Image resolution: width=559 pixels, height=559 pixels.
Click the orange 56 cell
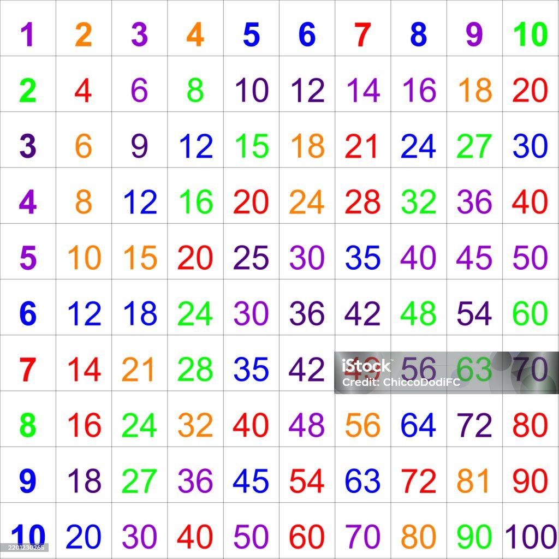(362, 425)
